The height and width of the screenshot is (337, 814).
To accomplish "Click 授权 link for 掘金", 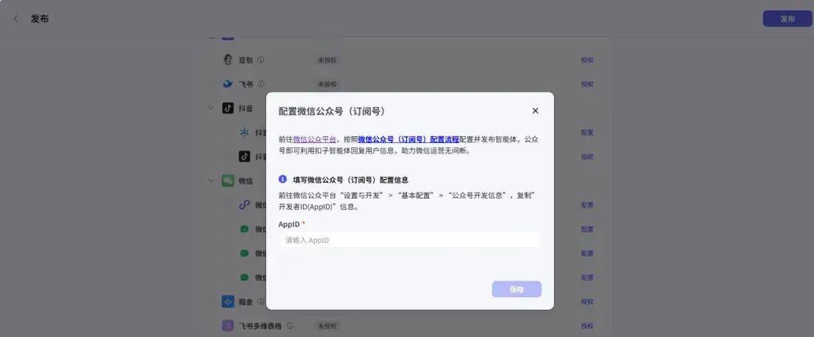I will click(587, 302).
